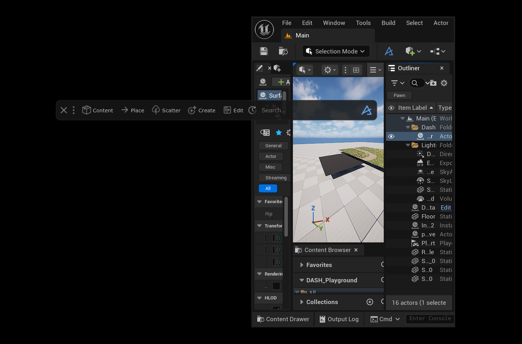Click the console command input field
The width and height of the screenshot is (522, 344).
[430, 319]
